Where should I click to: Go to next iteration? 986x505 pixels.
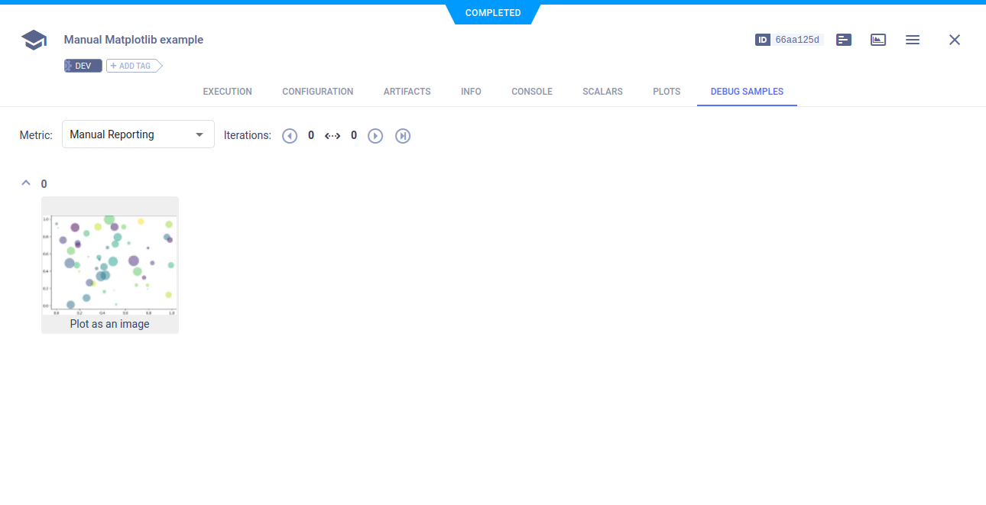pos(375,136)
